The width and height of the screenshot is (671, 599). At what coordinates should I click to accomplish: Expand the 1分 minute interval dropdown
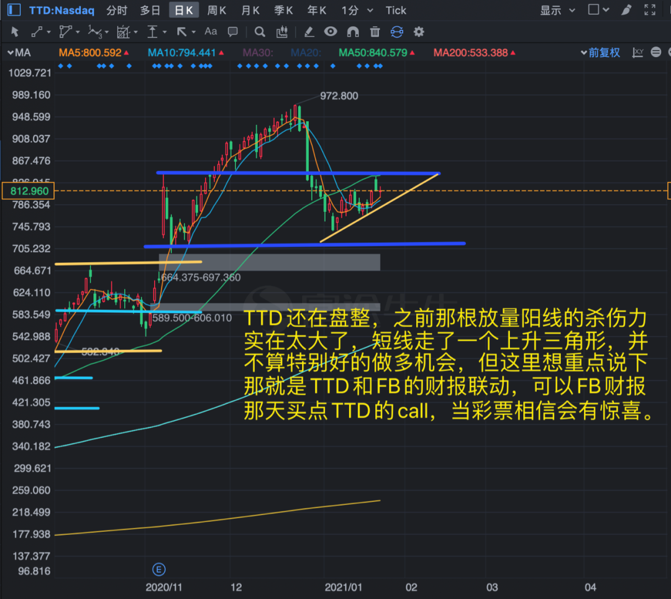coord(370,11)
